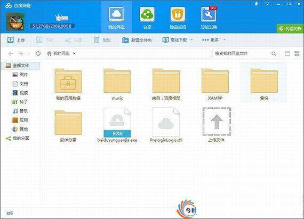Select 文档 category in sidebar
The height and width of the screenshot is (219, 304).
[x=20, y=84]
